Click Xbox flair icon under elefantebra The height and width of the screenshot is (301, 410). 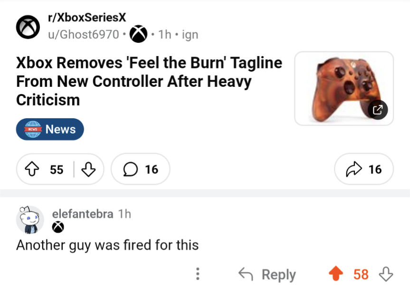point(58,228)
